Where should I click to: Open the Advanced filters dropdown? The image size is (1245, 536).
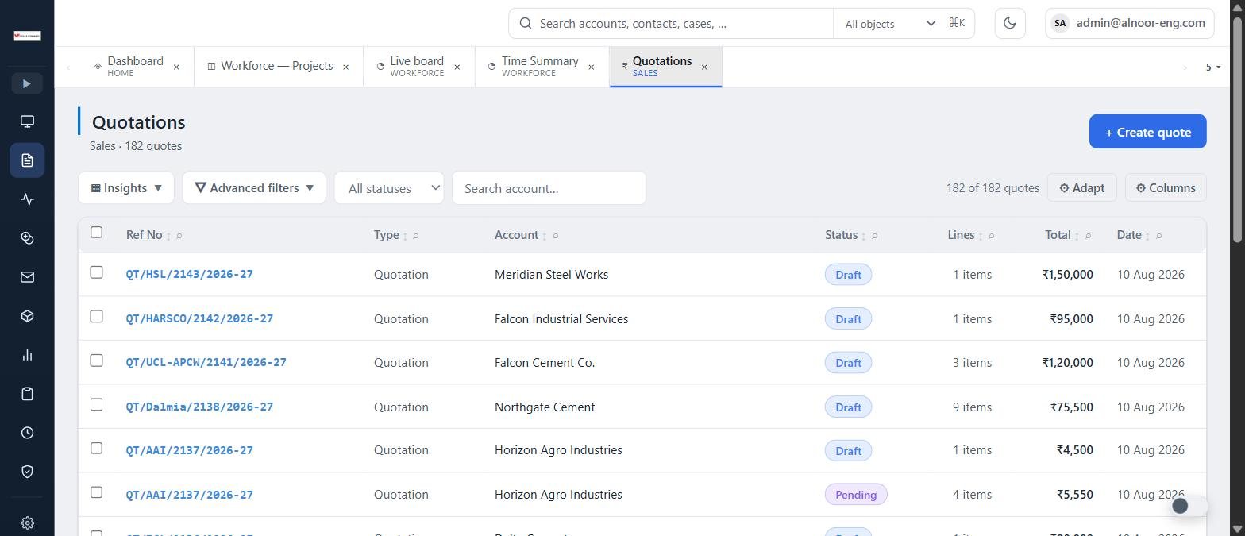click(x=254, y=188)
